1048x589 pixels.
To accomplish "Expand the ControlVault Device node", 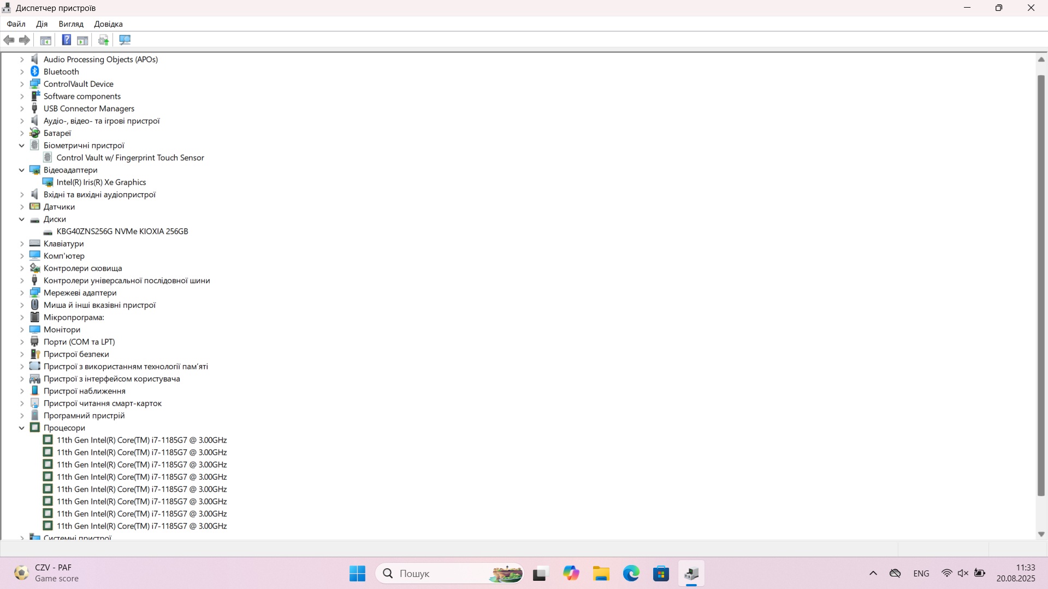I will pos(22,84).
